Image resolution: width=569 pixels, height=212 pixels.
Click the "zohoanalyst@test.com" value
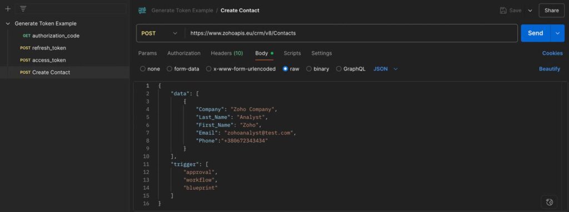pyautogui.click(x=259, y=133)
